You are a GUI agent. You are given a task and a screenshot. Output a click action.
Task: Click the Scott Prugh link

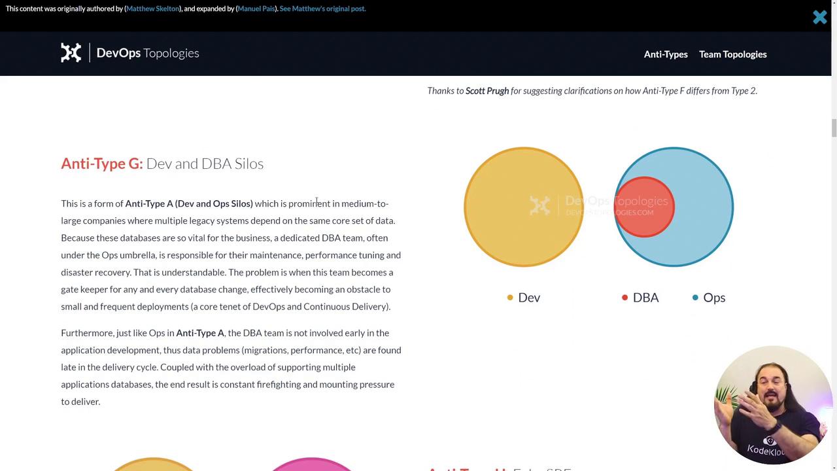487,91
